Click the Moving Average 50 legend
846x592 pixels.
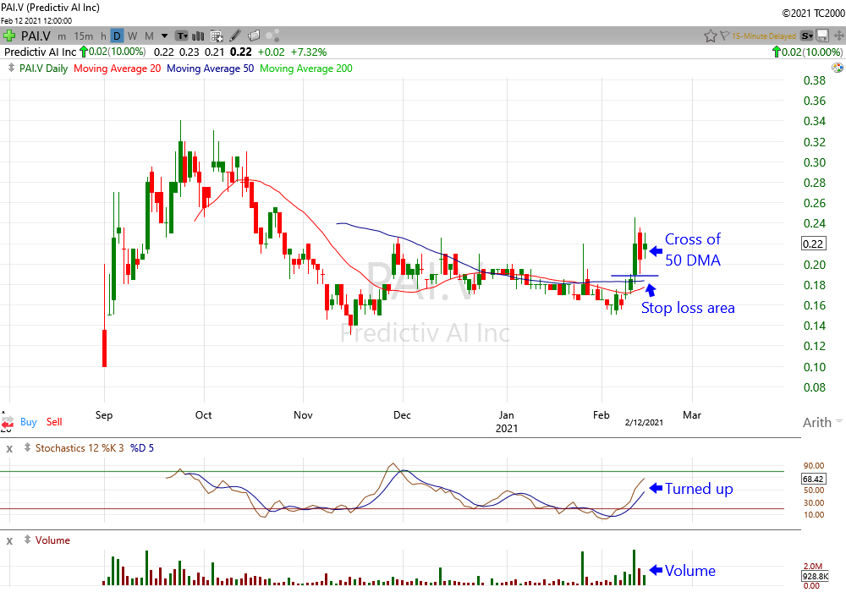[x=210, y=69]
